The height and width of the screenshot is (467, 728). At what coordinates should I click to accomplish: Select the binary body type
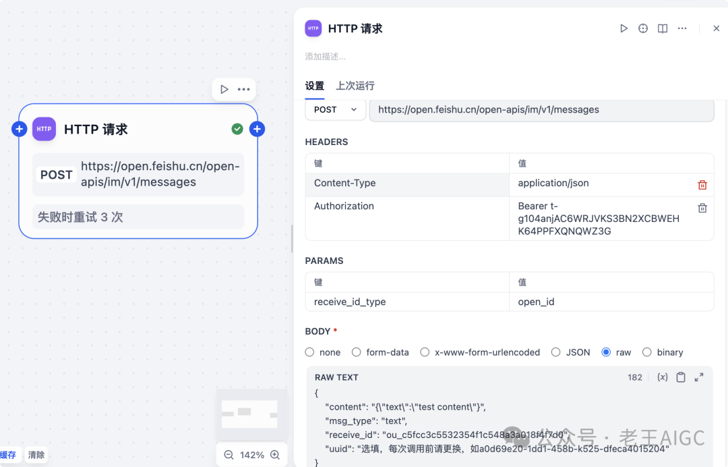[x=646, y=352]
